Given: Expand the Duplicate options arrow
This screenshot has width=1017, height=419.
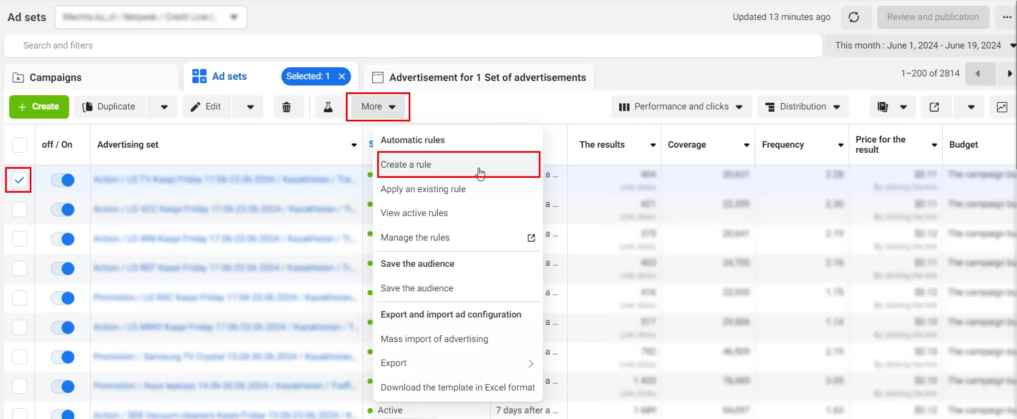Looking at the screenshot, I should (x=164, y=107).
